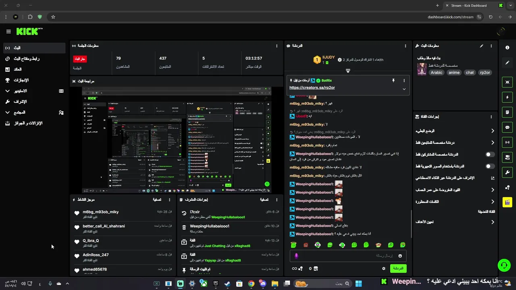Click the pencil edit icon in the right rail

coord(507,63)
